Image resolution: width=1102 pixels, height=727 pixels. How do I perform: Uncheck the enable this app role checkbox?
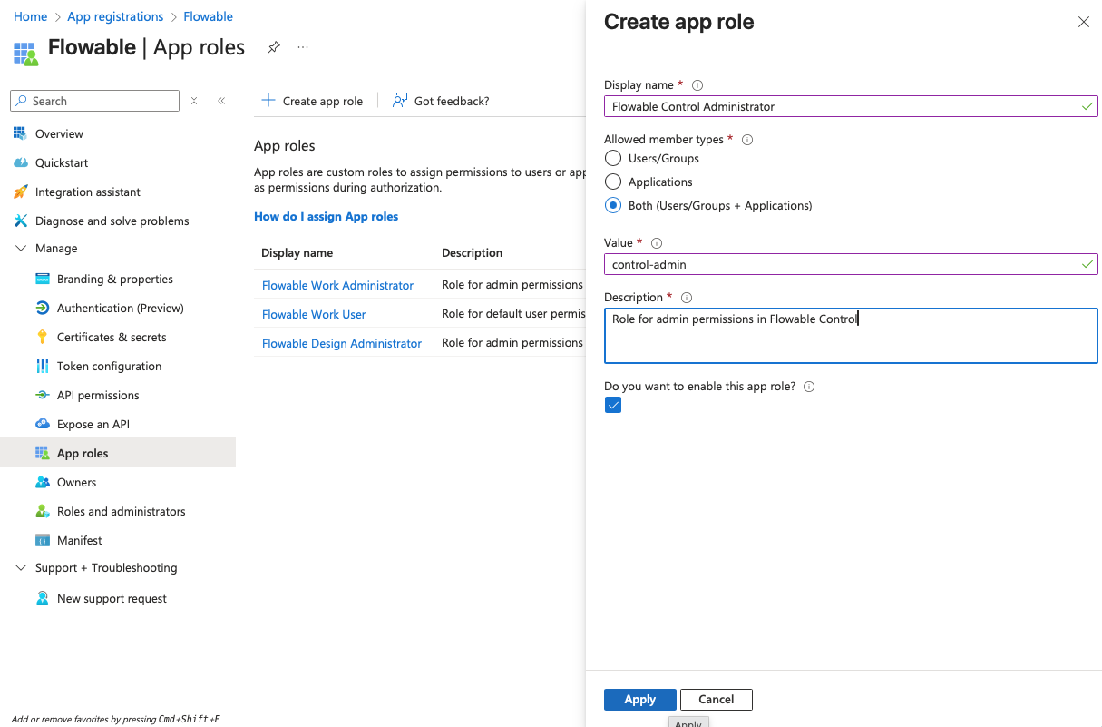point(613,406)
